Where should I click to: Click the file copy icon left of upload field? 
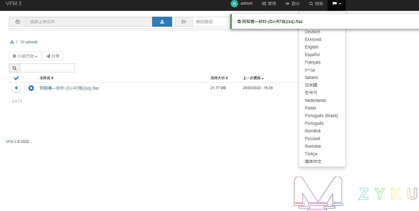coord(18,22)
